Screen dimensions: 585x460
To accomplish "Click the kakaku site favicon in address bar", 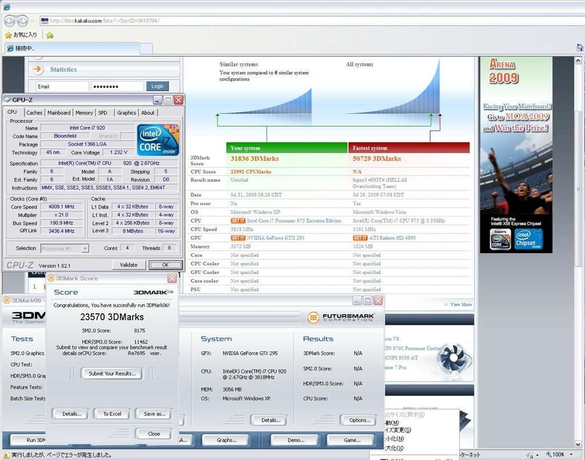I will point(45,21).
